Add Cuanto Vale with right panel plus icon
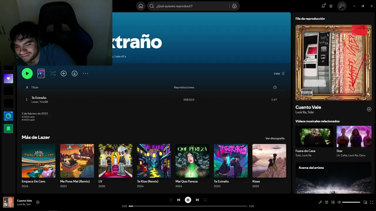 coord(369,109)
